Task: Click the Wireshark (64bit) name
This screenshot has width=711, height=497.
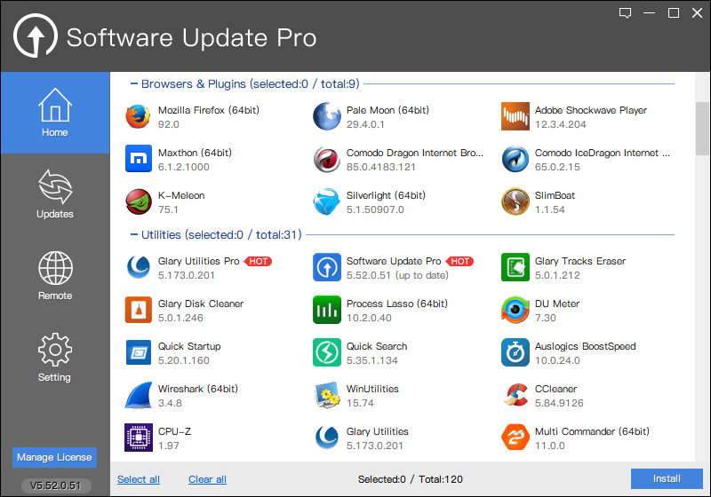Action: [197, 389]
